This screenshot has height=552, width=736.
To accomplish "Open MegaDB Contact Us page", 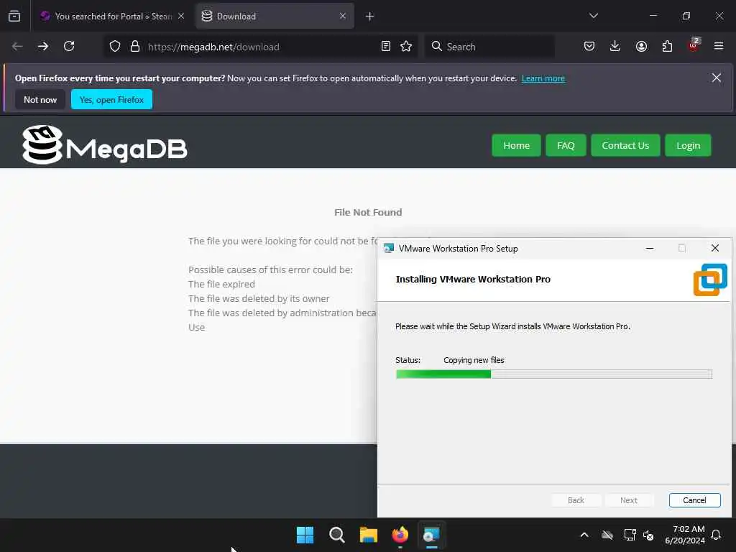I will pyautogui.click(x=625, y=145).
